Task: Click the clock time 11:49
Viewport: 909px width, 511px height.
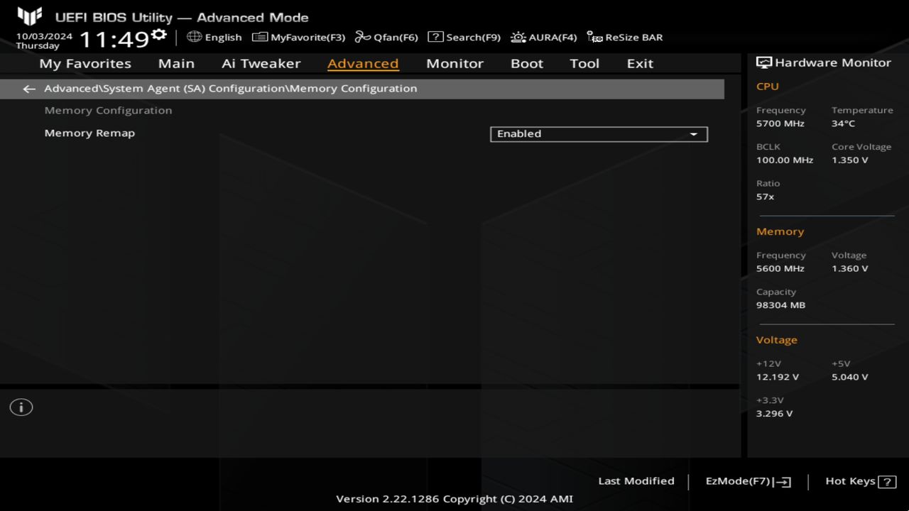Action: (x=114, y=39)
